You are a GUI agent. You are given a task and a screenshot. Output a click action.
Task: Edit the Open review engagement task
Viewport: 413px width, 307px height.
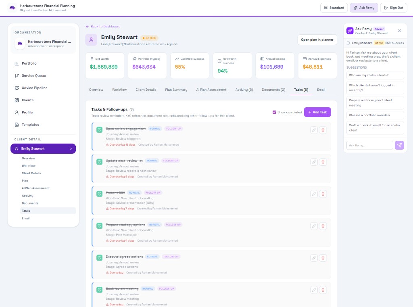(x=314, y=130)
